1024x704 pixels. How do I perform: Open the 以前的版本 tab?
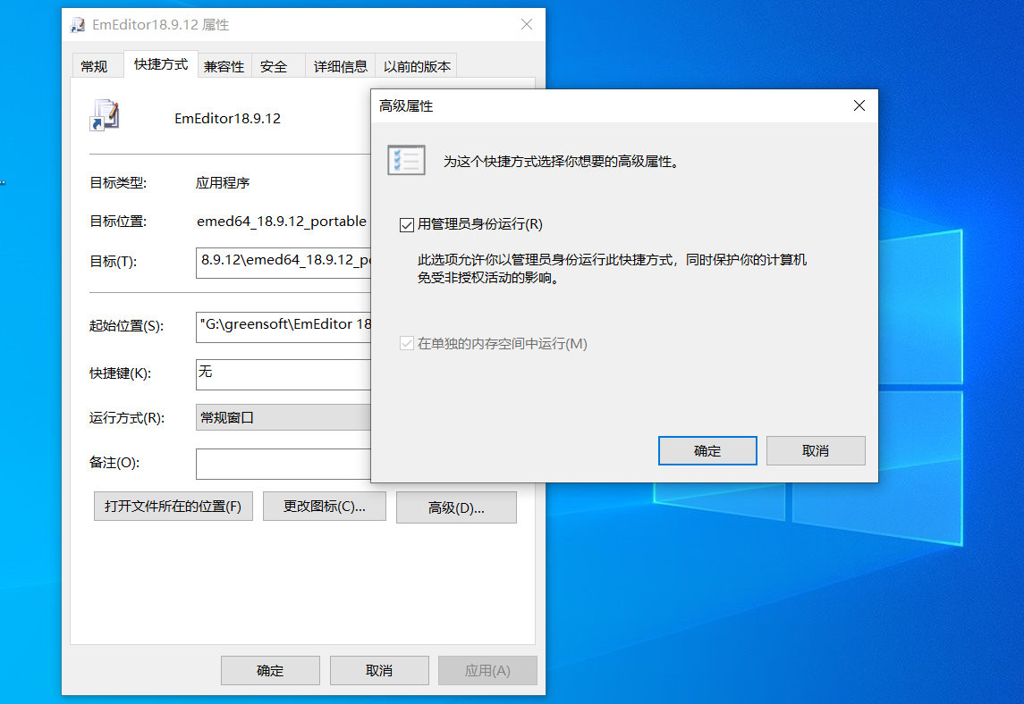[x=416, y=65]
